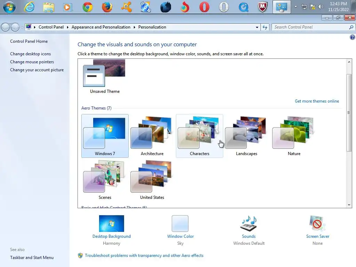
Task: Launch the silver Opera icon in taskbar
Action: coord(224,7)
